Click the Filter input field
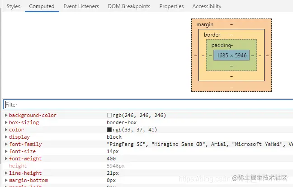The width and height of the screenshot is (293, 187). click(148, 104)
